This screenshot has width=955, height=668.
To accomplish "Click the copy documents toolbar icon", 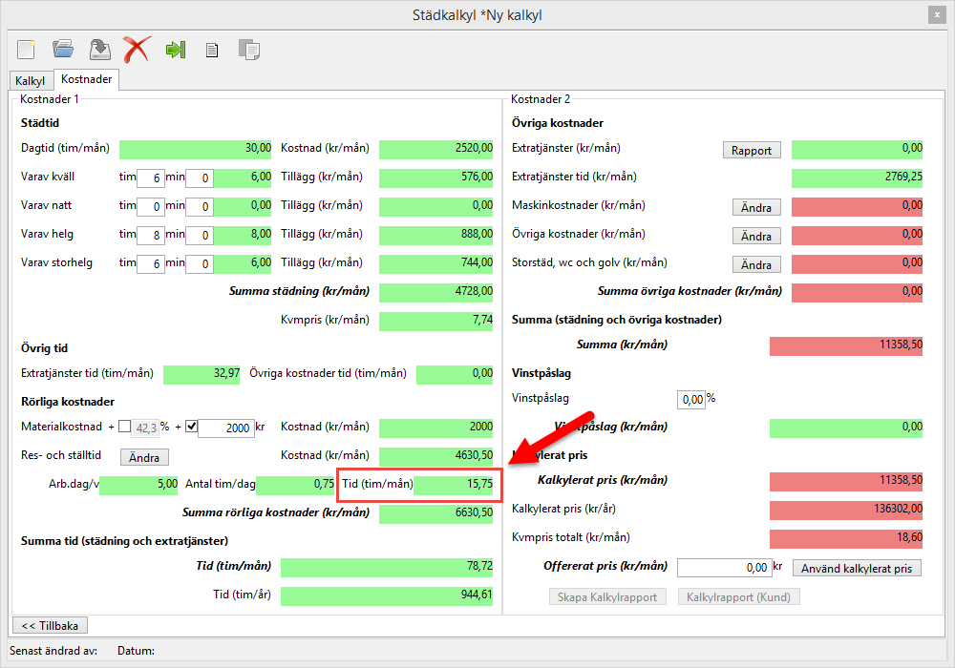I will (248, 50).
